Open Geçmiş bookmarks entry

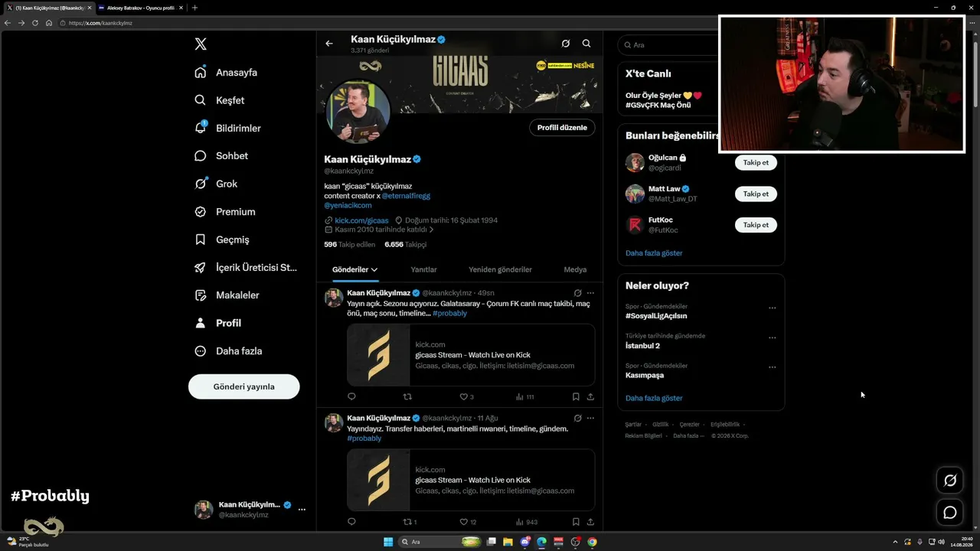coord(222,240)
